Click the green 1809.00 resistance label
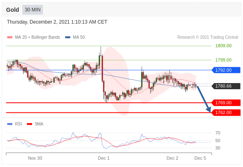Viewport: 243px width, 167px height. click(x=223, y=46)
